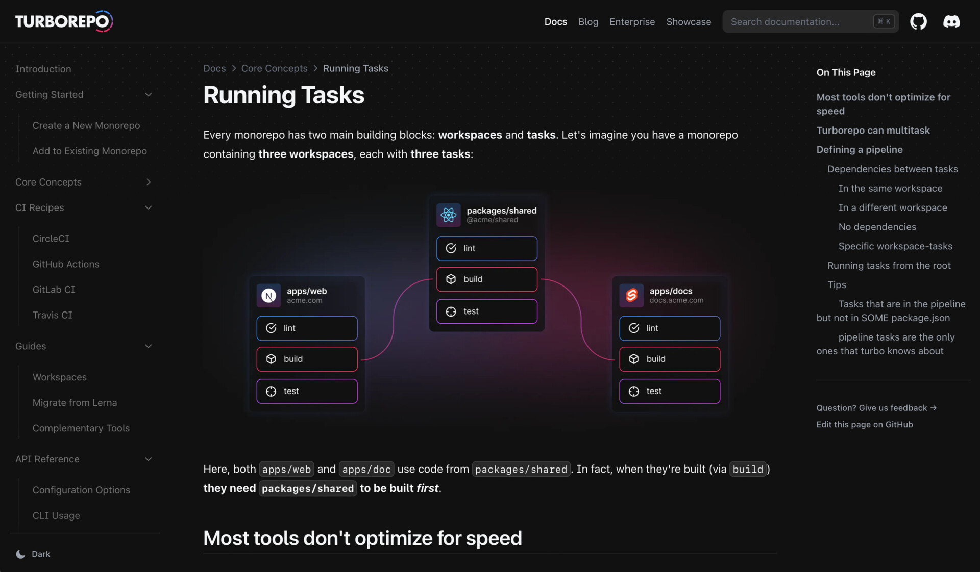The height and width of the screenshot is (572, 980).
Task: Open the Workspaces guide
Action: 60,377
